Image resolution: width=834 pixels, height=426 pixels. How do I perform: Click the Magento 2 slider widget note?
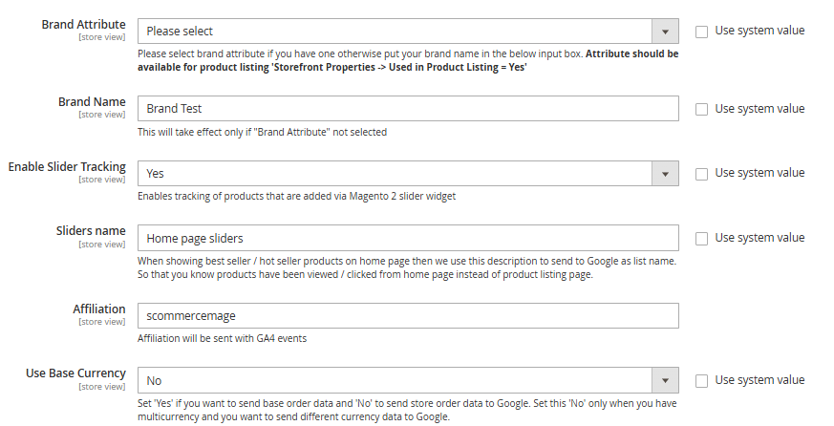(296, 196)
